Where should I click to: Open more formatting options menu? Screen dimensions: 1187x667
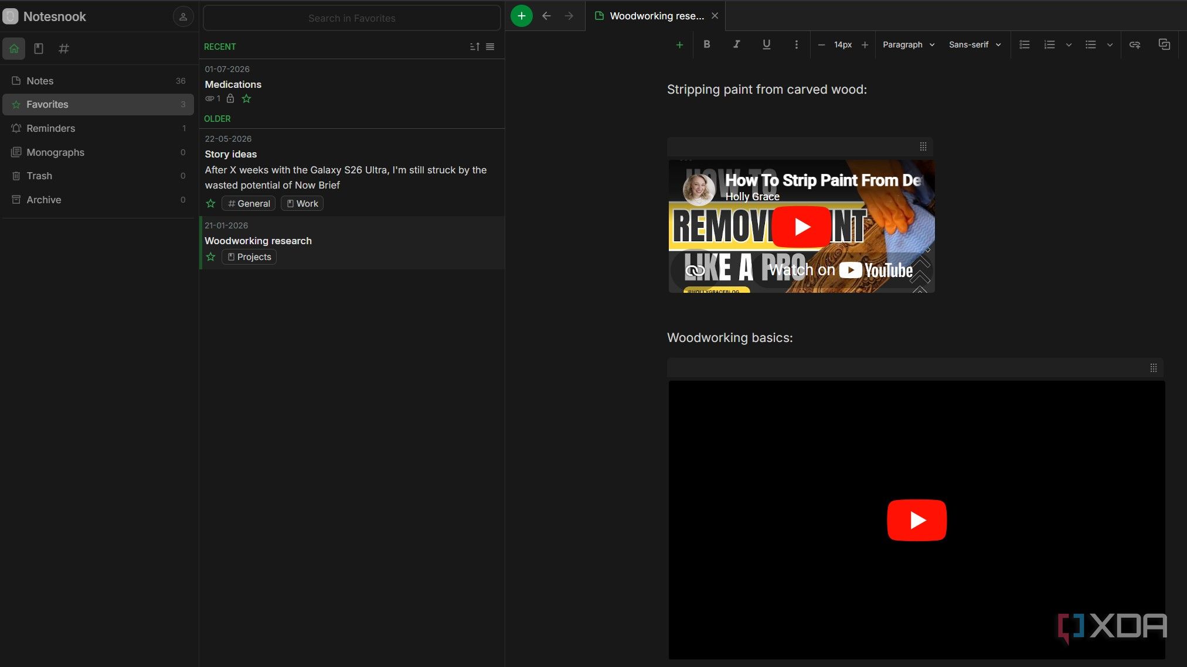point(796,45)
